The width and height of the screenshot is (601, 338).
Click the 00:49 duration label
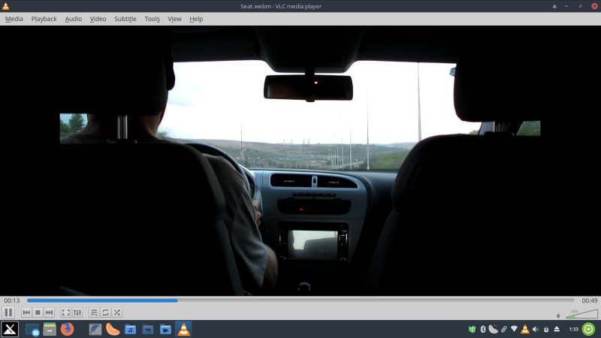[x=590, y=300]
